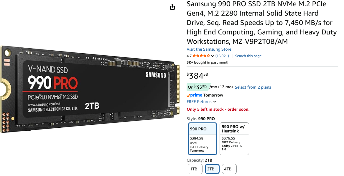The image size is (344, 176).
Task: Click the Search this page link
Action: coord(248,56)
